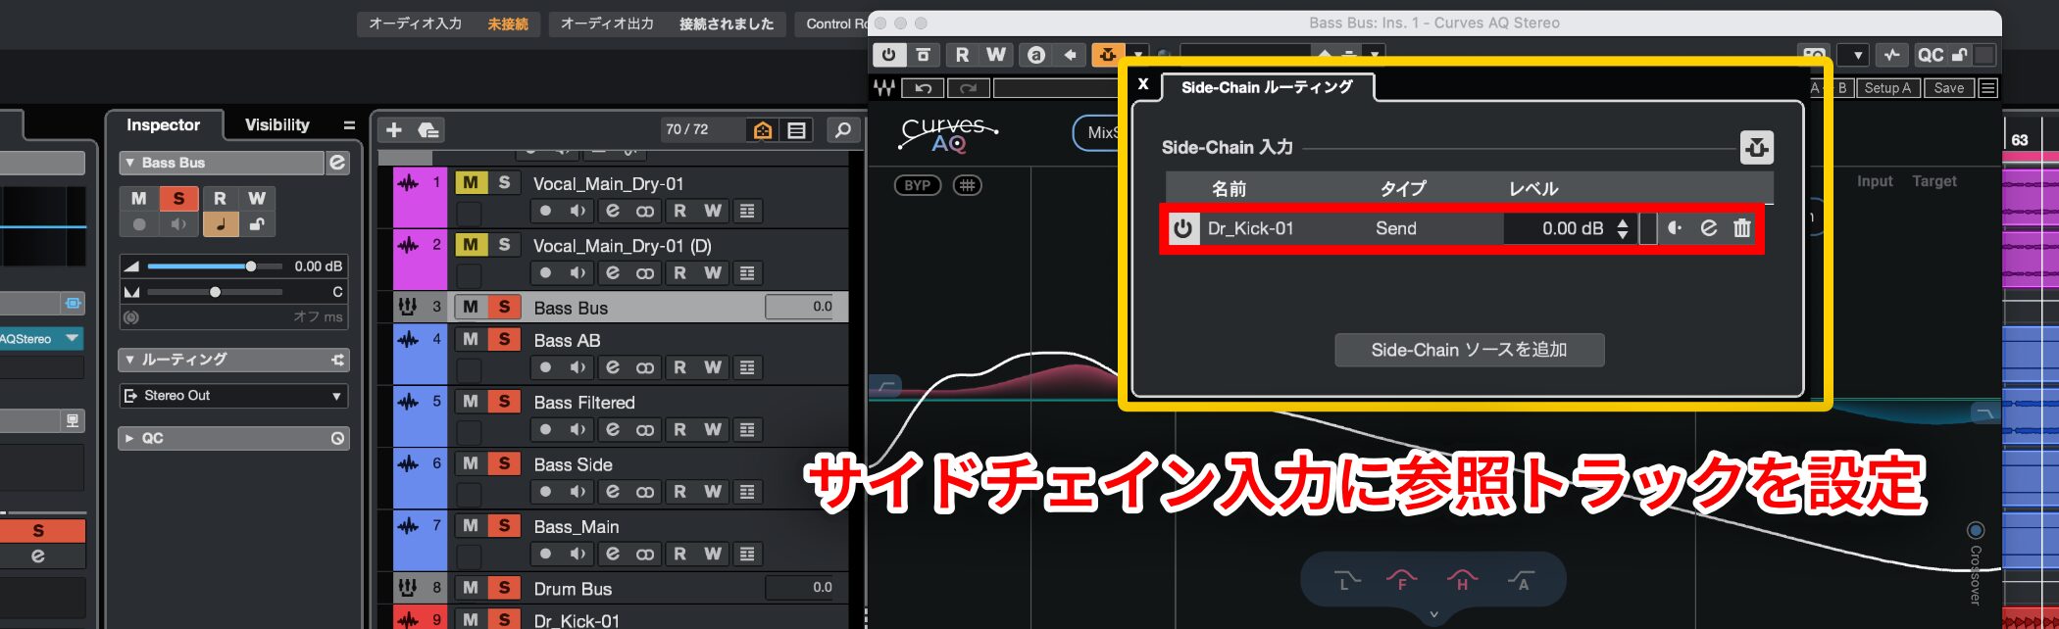Screen dimensions: 2059x629
Task: Click the plugin Undo arrow
Action: (x=923, y=88)
